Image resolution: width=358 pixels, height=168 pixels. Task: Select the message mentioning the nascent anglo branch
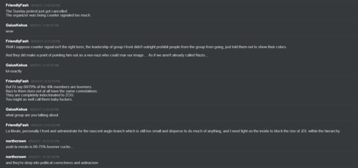pos(173,131)
